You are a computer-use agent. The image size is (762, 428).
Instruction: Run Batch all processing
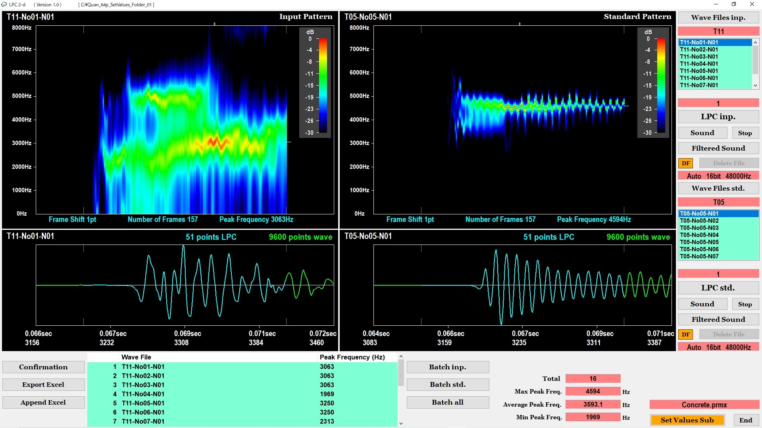(x=447, y=403)
